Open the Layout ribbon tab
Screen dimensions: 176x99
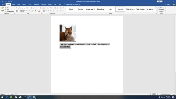(30, 5)
